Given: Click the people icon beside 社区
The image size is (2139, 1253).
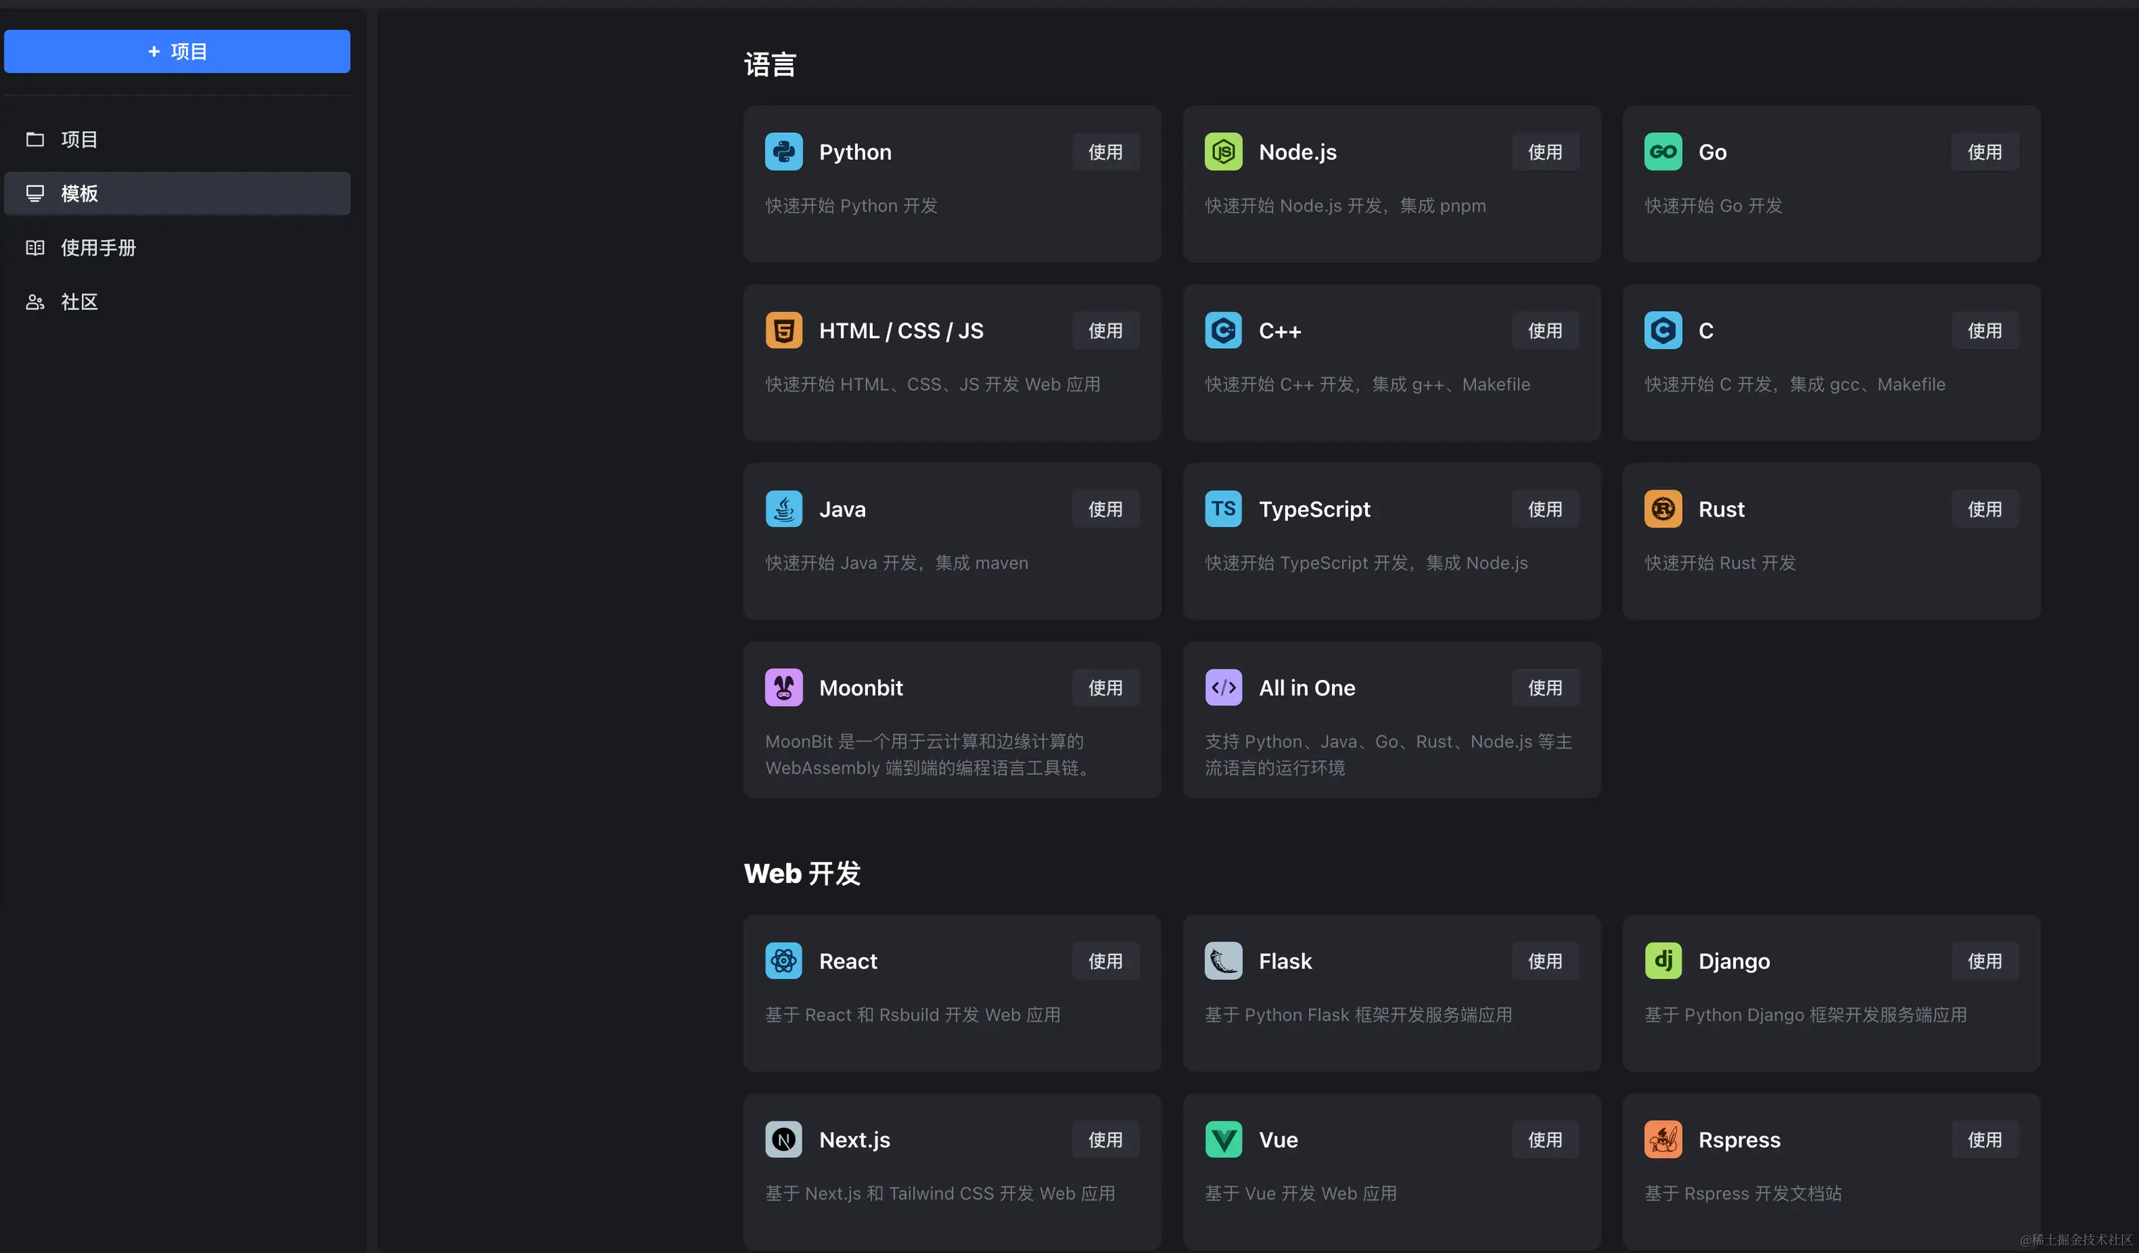Looking at the screenshot, I should pyautogui.click(x=35, y=302).
